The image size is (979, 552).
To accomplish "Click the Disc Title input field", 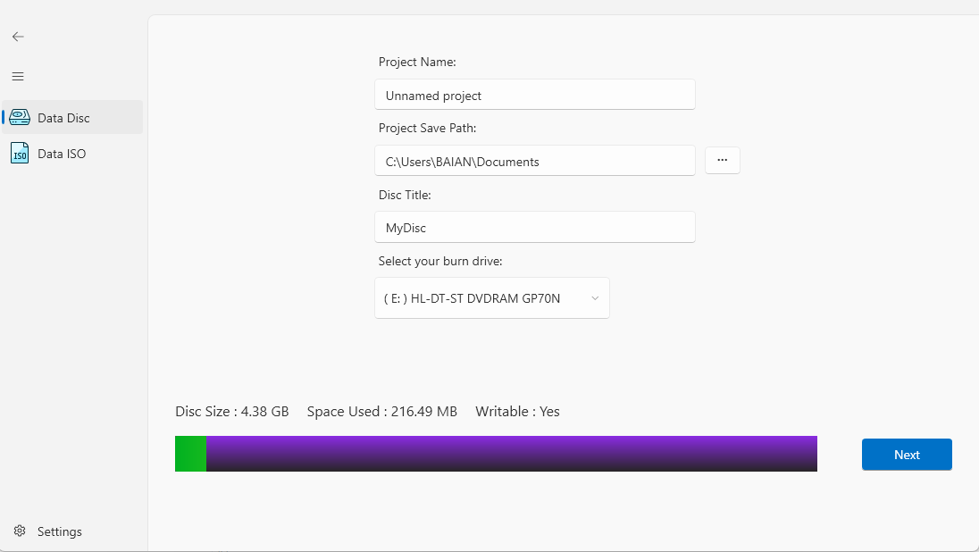I will [534, 227].
